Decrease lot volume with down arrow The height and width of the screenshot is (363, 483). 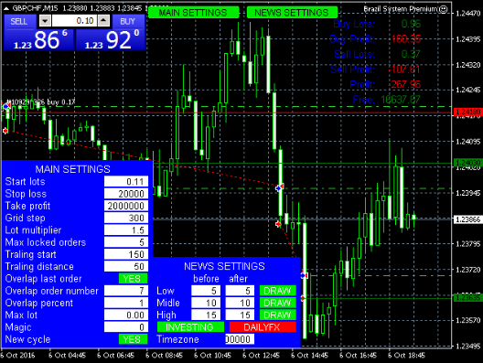pos(46,21)
